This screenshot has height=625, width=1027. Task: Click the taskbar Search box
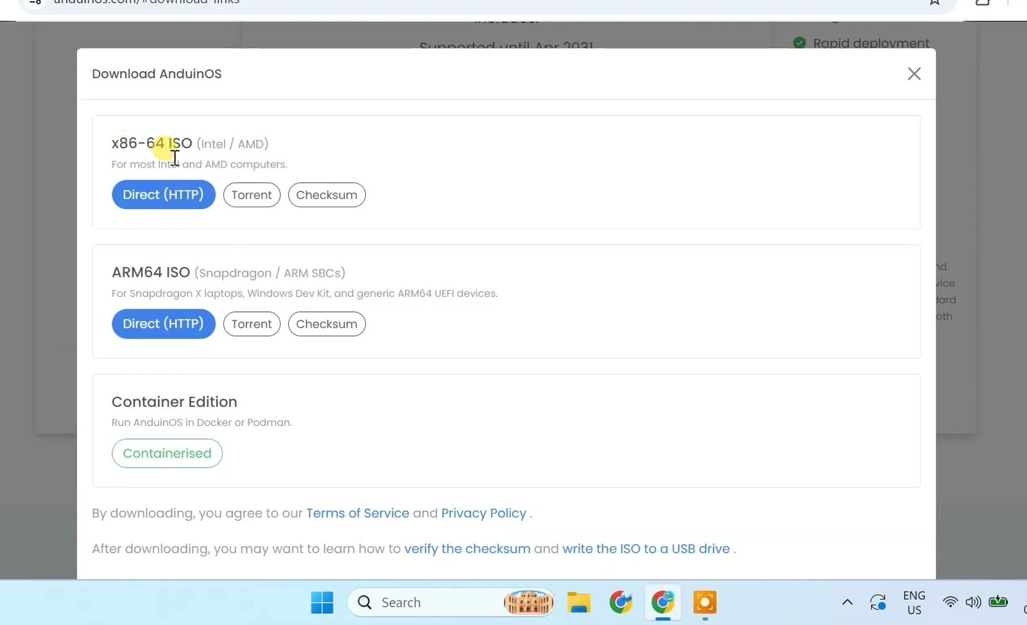click(x=451, y=603)
